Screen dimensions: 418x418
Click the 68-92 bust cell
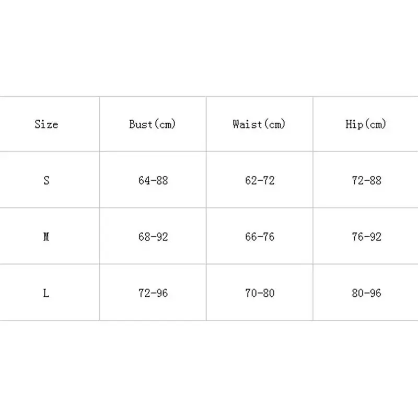pyautogui.click(x=153, y=237)
